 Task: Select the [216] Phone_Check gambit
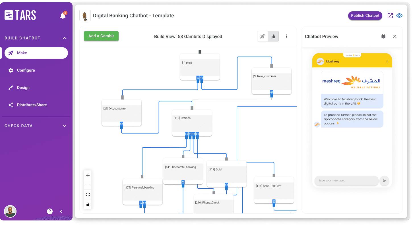coord(214,204)
